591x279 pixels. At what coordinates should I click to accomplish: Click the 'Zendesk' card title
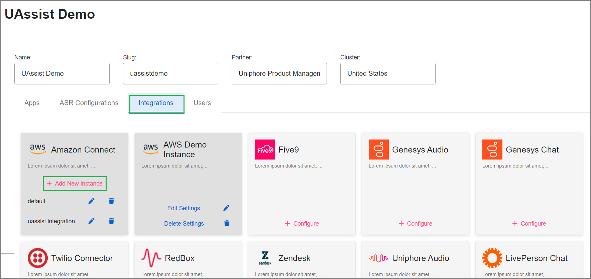click(294, 258)
